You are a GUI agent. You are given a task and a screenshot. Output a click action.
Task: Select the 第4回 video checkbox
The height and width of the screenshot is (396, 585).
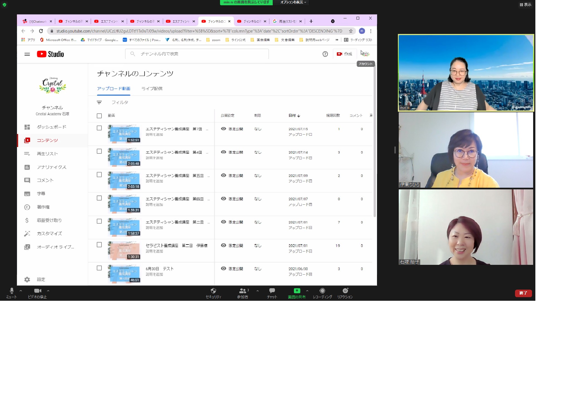(99, 151)
